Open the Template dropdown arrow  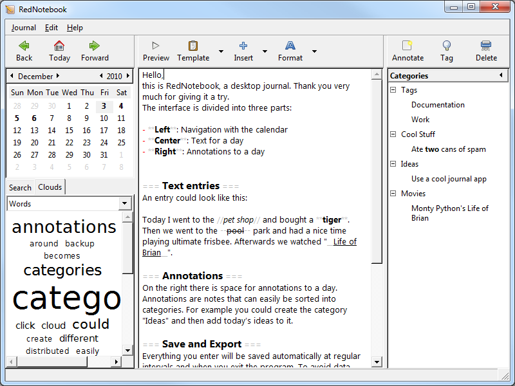click(x=221, y=51)
